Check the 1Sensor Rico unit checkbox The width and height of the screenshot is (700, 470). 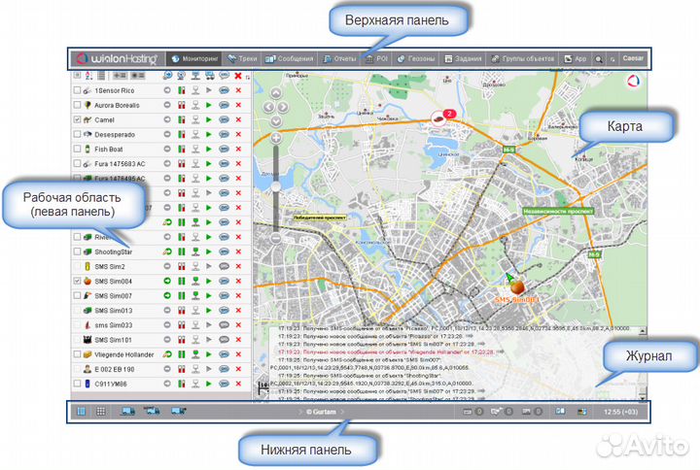point(77,90)
